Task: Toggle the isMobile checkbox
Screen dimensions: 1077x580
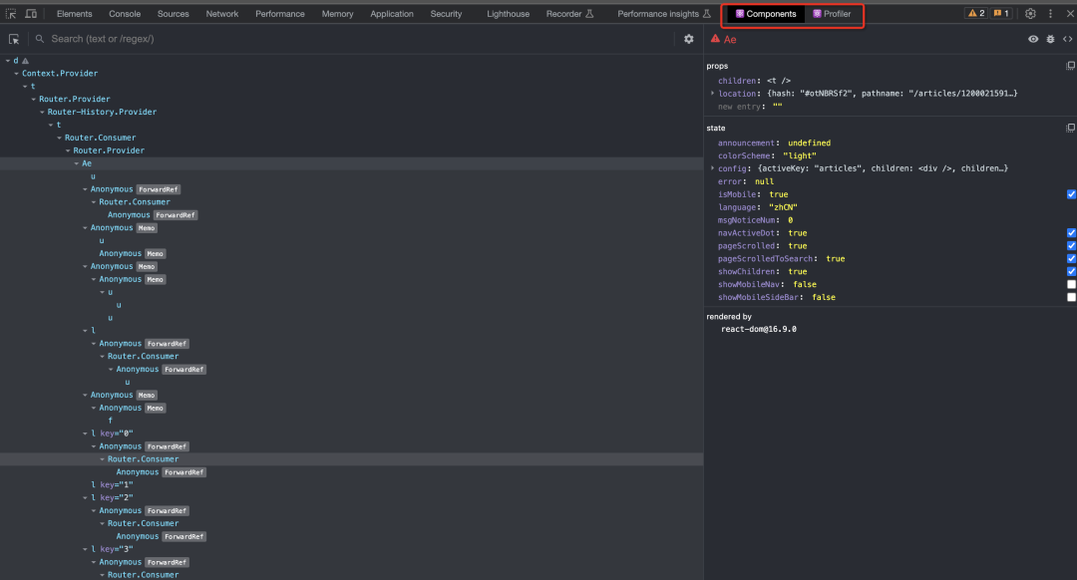Action: pos(1071,194)
